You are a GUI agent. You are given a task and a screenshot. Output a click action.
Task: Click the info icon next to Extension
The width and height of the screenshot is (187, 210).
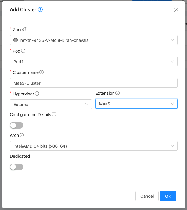pyautogui.click(x=117, y=93)
